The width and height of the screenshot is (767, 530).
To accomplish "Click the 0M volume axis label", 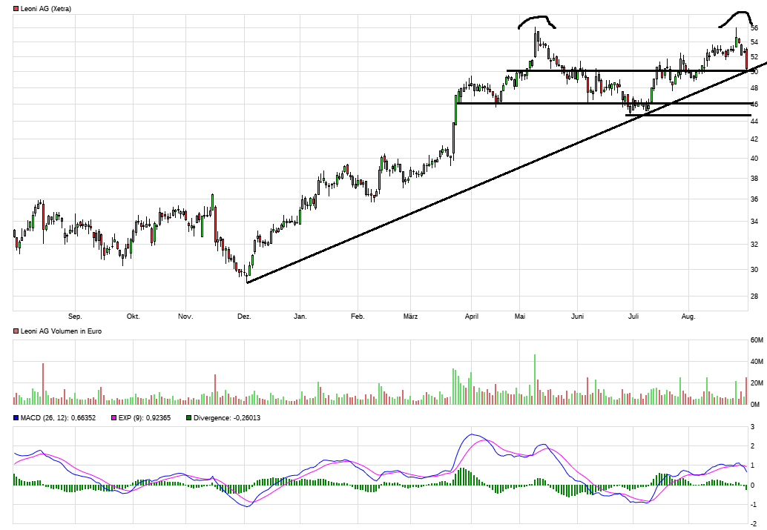I will 755,404.
